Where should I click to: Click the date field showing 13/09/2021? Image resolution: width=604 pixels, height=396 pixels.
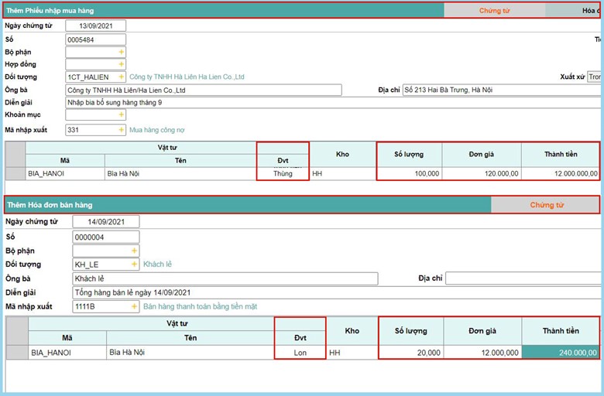pos(95,26)
